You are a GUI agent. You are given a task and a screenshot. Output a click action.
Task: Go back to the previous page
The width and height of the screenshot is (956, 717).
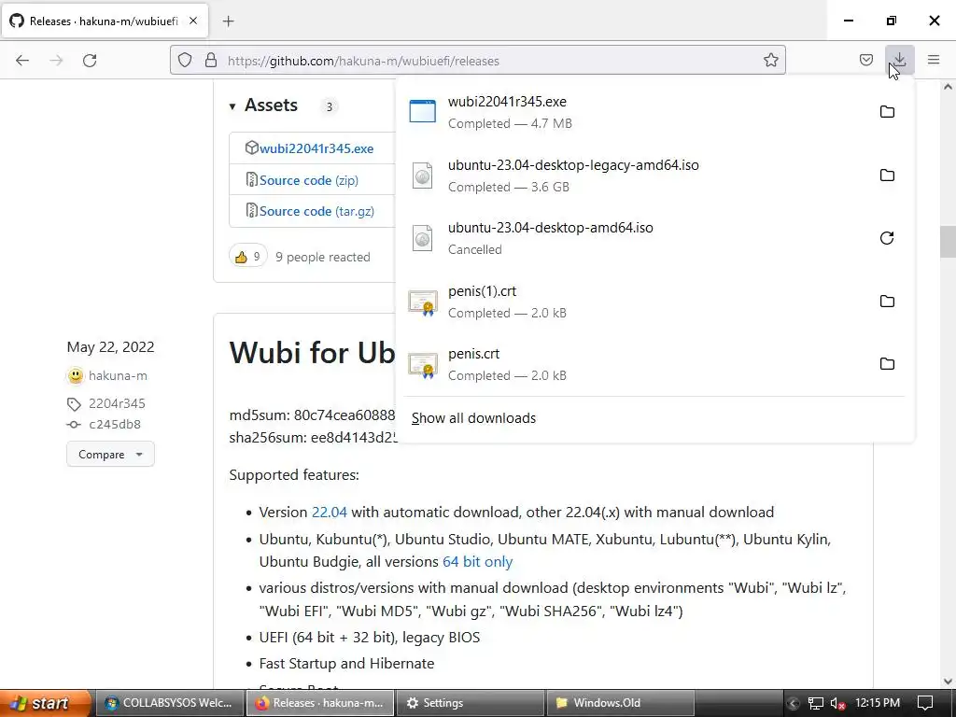pos(22,60)
